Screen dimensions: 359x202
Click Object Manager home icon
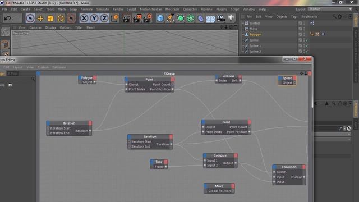[340, 16]
